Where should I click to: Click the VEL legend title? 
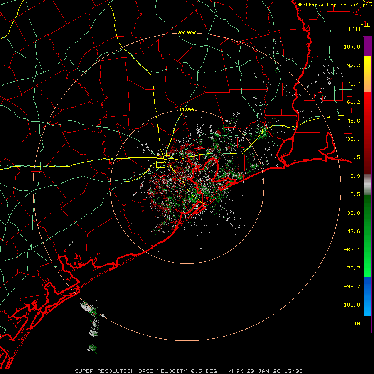(365, 25)
